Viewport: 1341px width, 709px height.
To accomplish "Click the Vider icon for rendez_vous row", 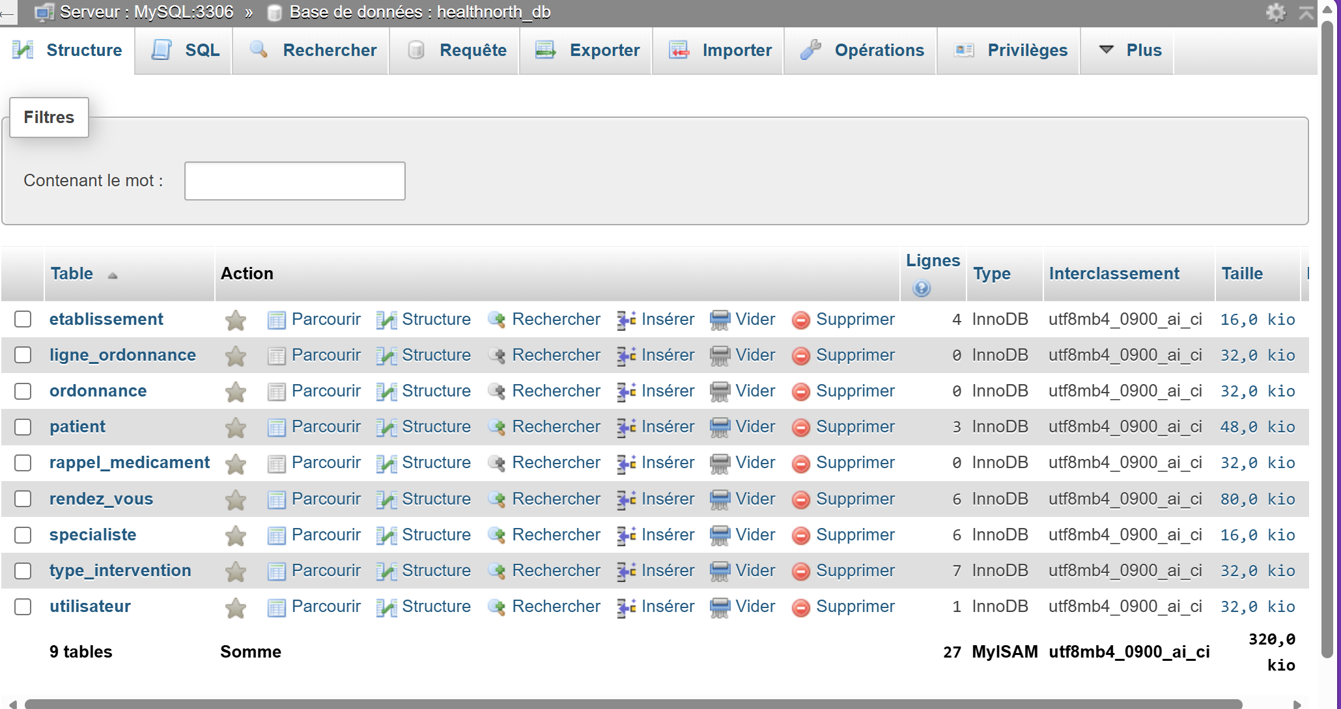I will pos(720,499).
